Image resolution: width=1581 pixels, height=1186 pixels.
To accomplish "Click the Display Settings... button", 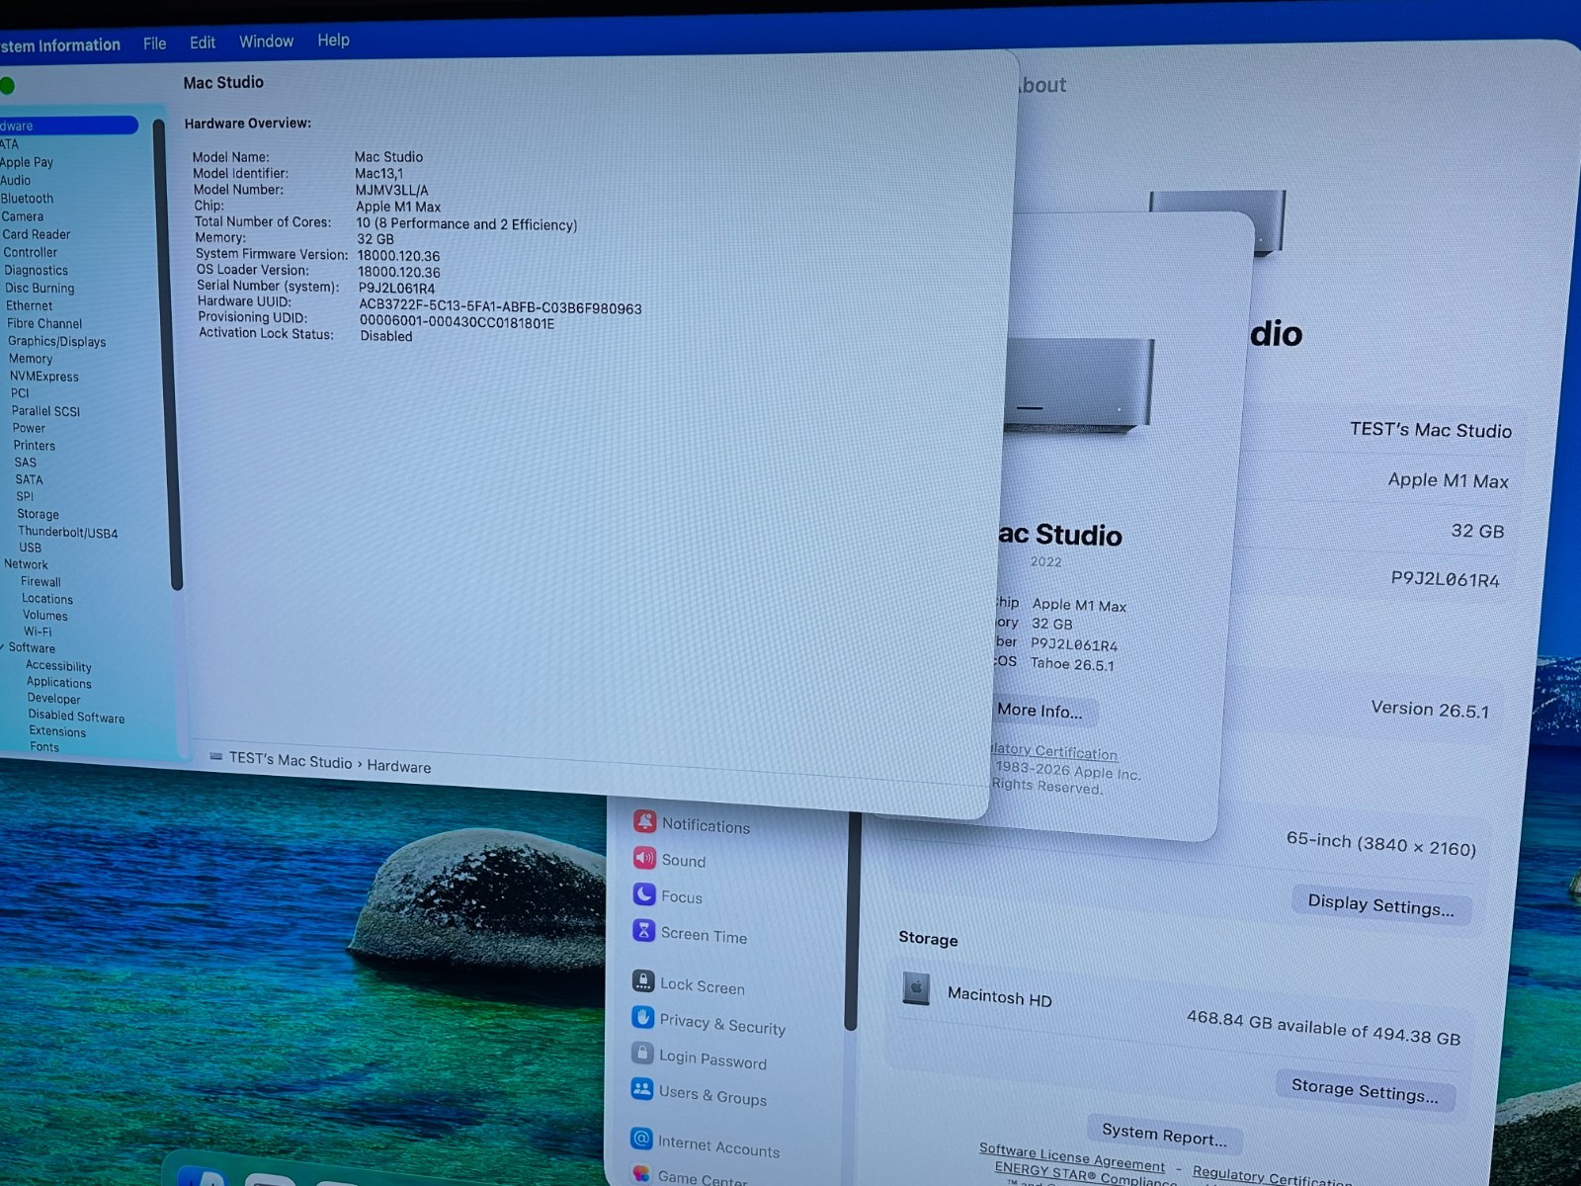I will 1380,904.
